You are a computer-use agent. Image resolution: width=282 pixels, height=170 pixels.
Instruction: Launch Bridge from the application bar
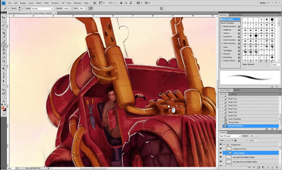95,3
